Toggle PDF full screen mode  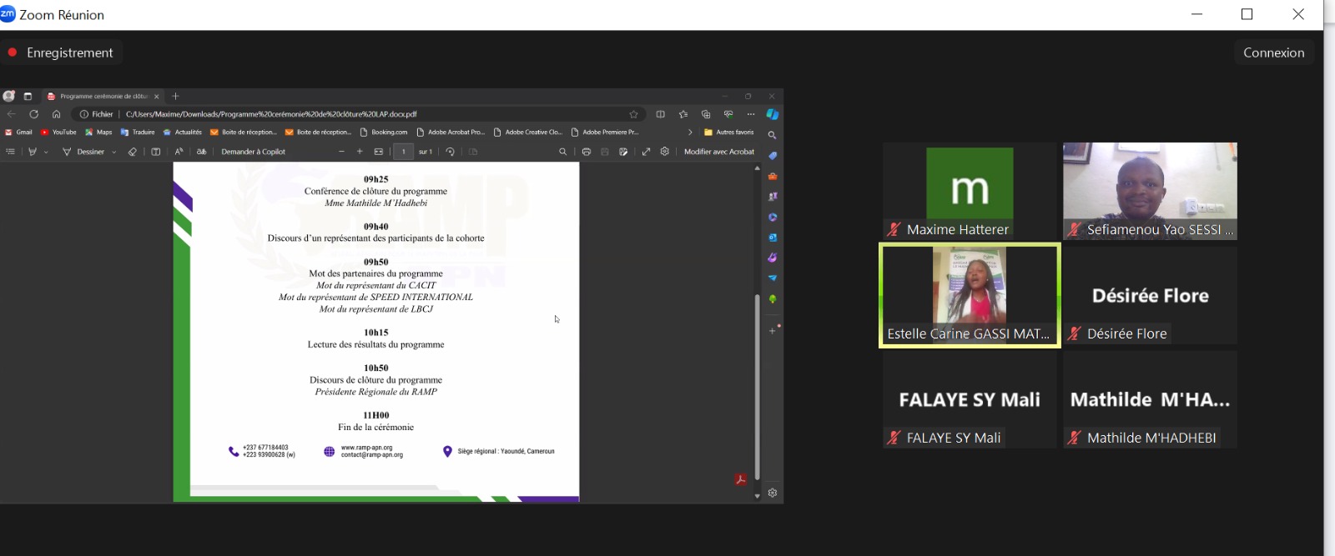646,152
